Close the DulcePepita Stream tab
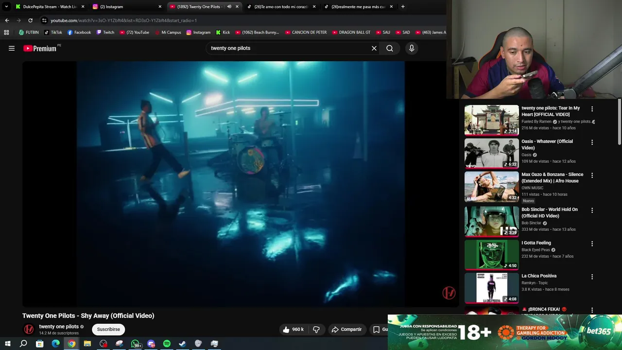 point(83,6)
